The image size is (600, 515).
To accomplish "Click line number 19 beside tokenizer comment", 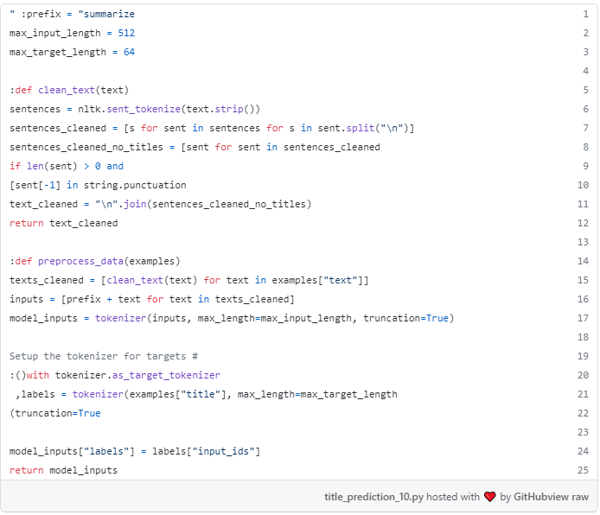I will coord(583,356).
